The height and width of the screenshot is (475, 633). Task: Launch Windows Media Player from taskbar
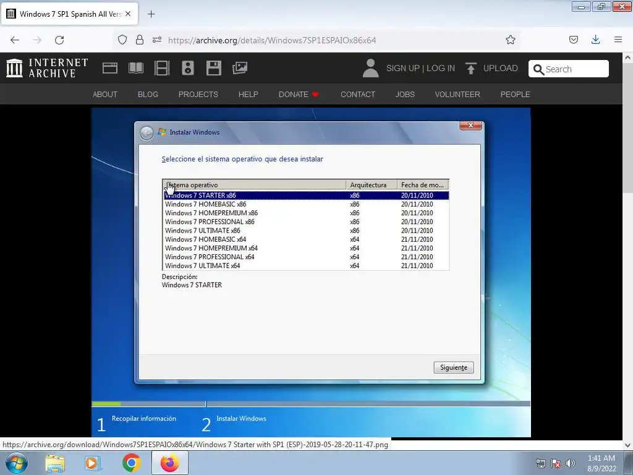click(x=93, y=463)
